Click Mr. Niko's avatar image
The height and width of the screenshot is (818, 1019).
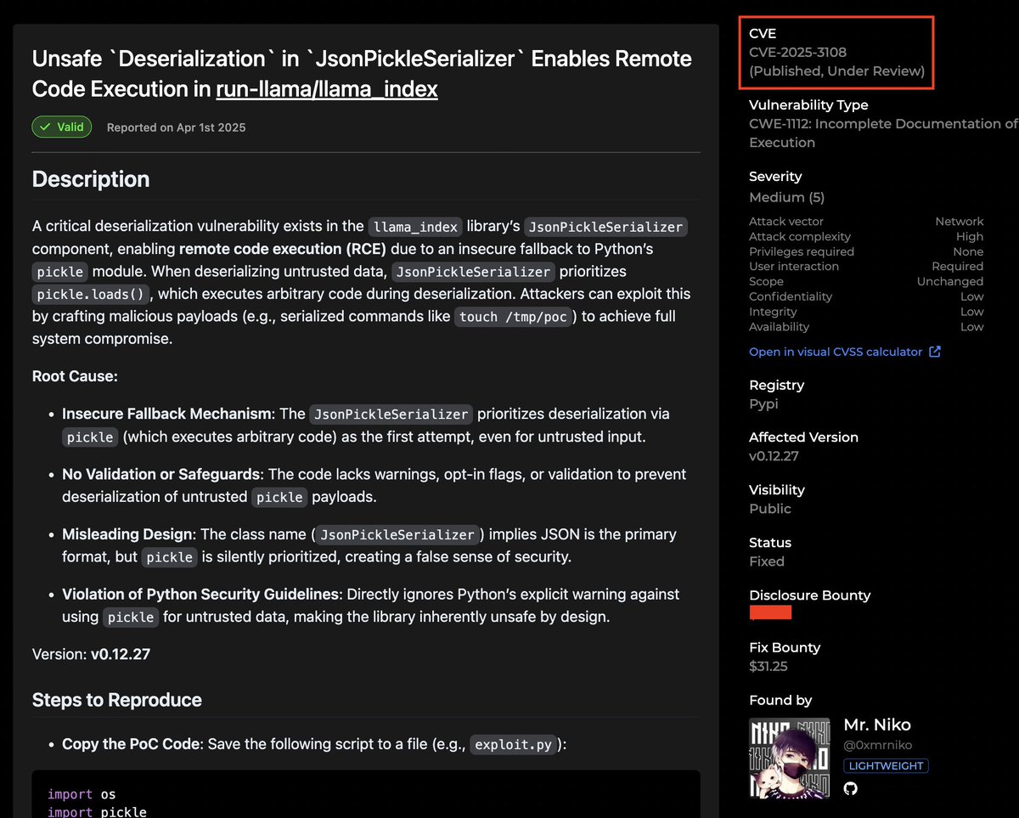pyautogui.click(x=790, y=758)
